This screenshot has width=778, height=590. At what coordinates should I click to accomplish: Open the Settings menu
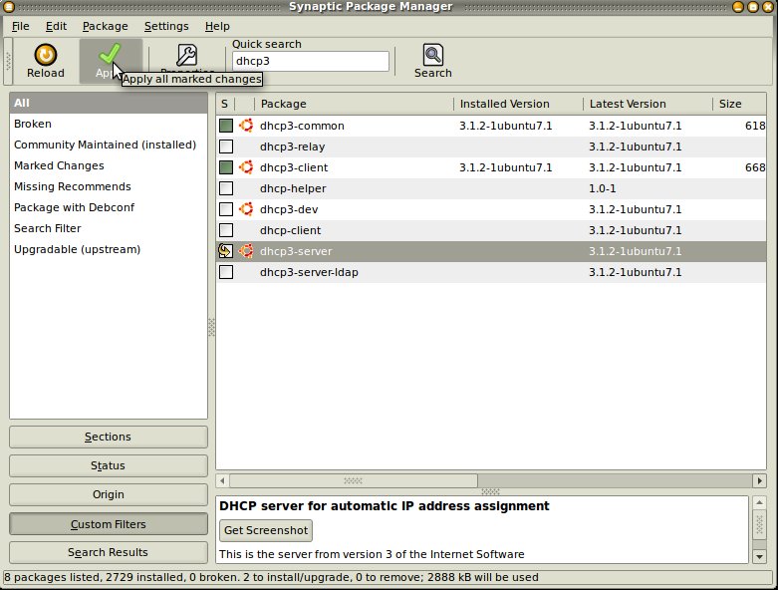[166, 26]
